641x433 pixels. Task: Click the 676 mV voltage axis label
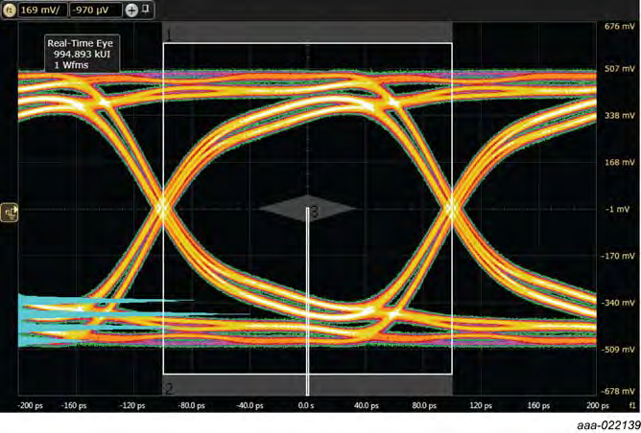point(617,28)
